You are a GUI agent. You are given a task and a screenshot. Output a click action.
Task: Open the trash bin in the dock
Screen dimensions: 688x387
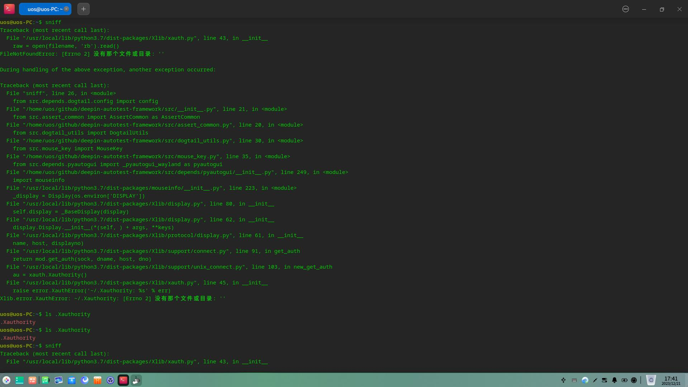point(651,380)
